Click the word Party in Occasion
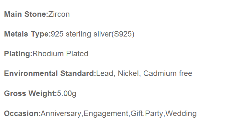The height and width of the screenshot is (128, 244). (x=154, y=114)
